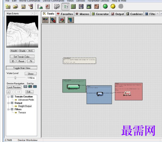
Task: Click the green build status button
Action: click(105, 6)
